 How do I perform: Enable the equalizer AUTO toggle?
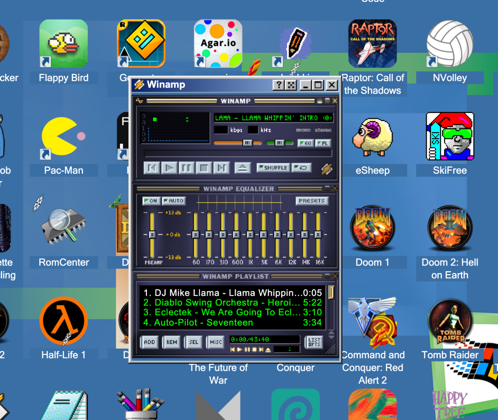[x=173, y=201]
